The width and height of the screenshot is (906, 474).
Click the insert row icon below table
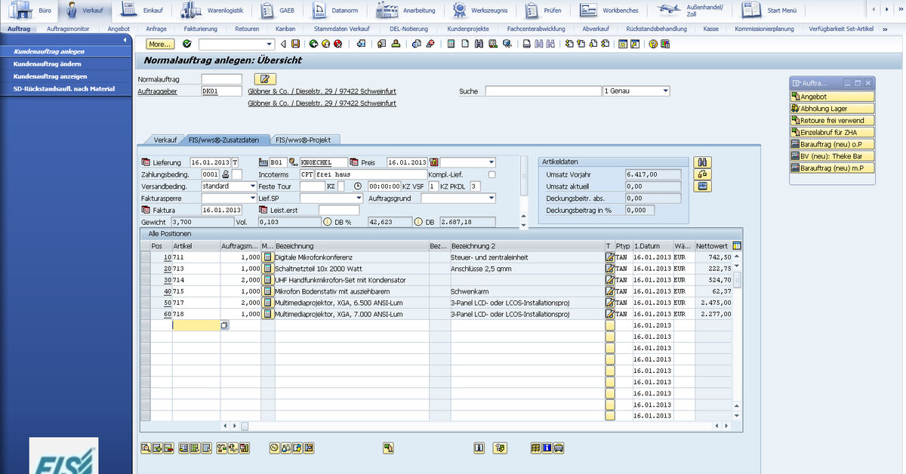(158, 448)
